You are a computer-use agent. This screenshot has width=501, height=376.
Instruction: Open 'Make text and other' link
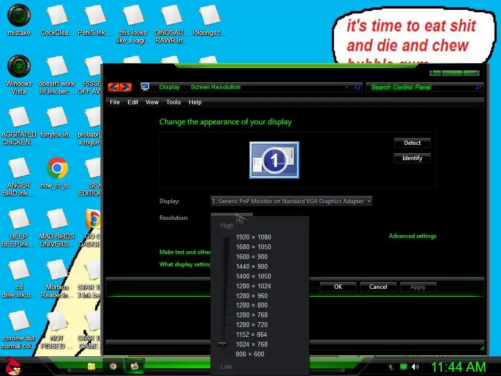[x=185, y=252]
